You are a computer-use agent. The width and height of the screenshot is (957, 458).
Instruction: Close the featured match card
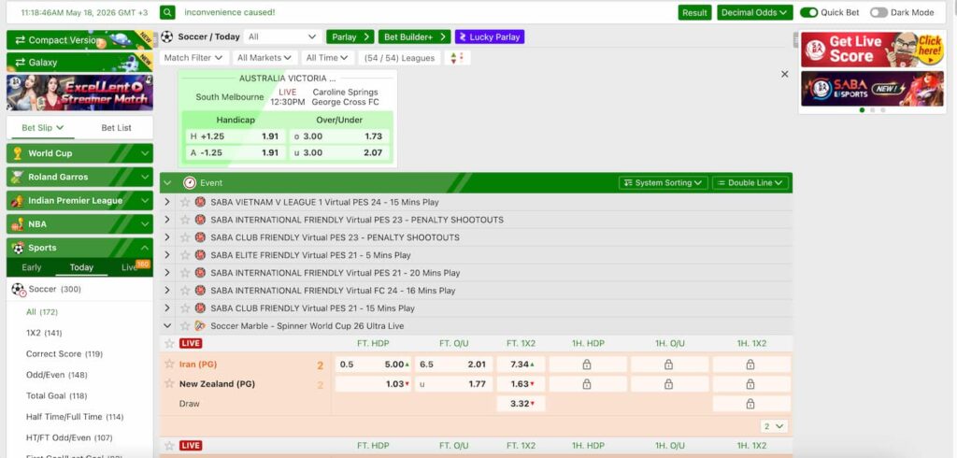(785, 74)
